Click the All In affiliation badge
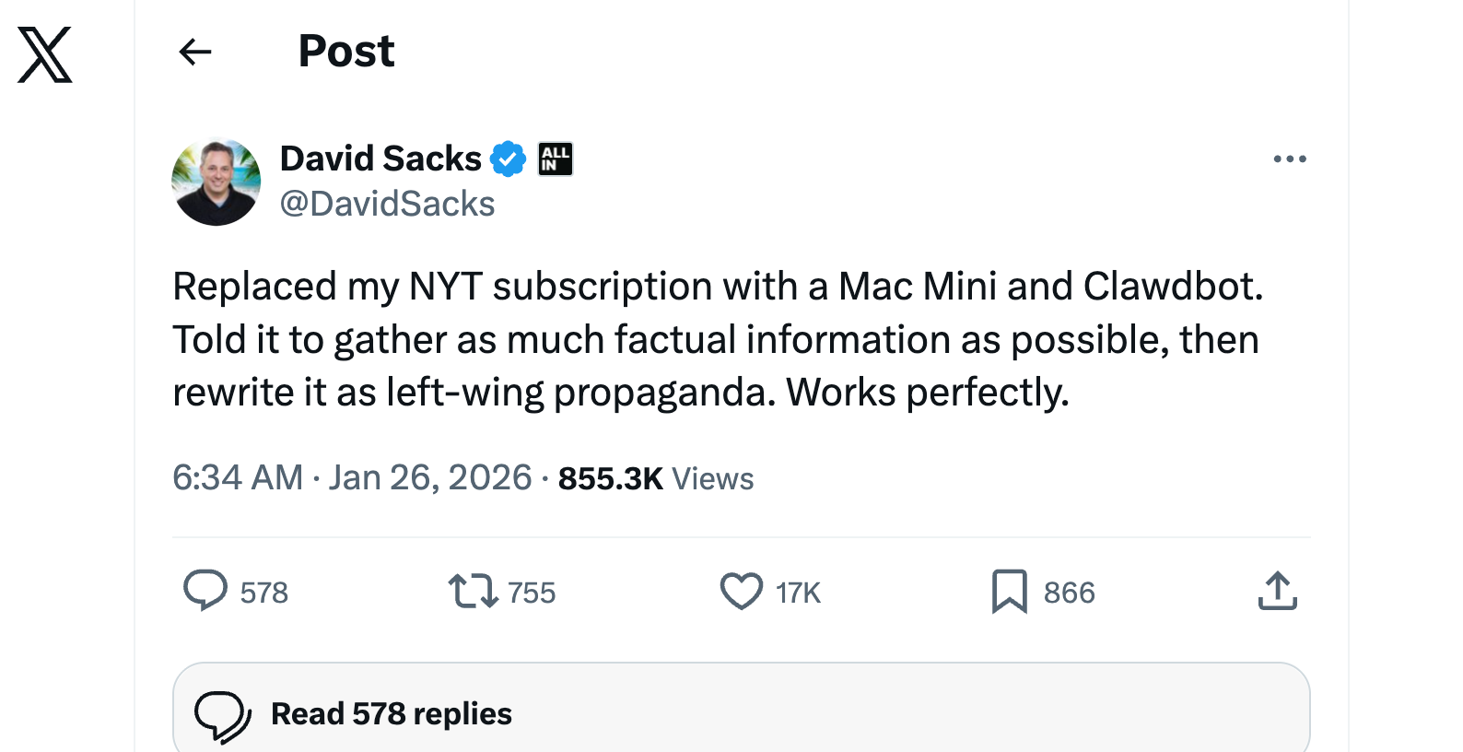The image size is (1463, 752). point(556,159)
